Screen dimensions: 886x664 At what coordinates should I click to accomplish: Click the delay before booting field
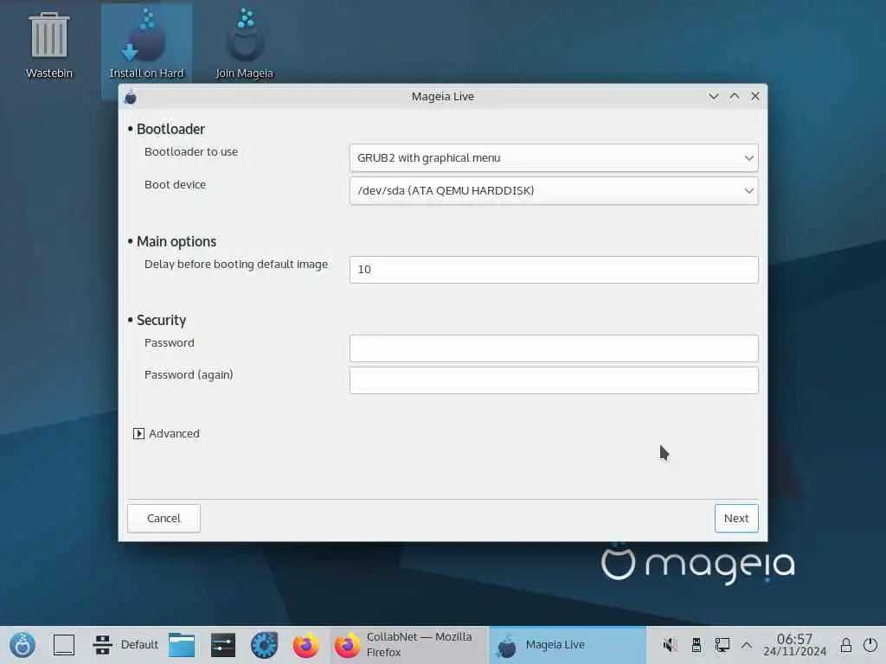(554, 270)
